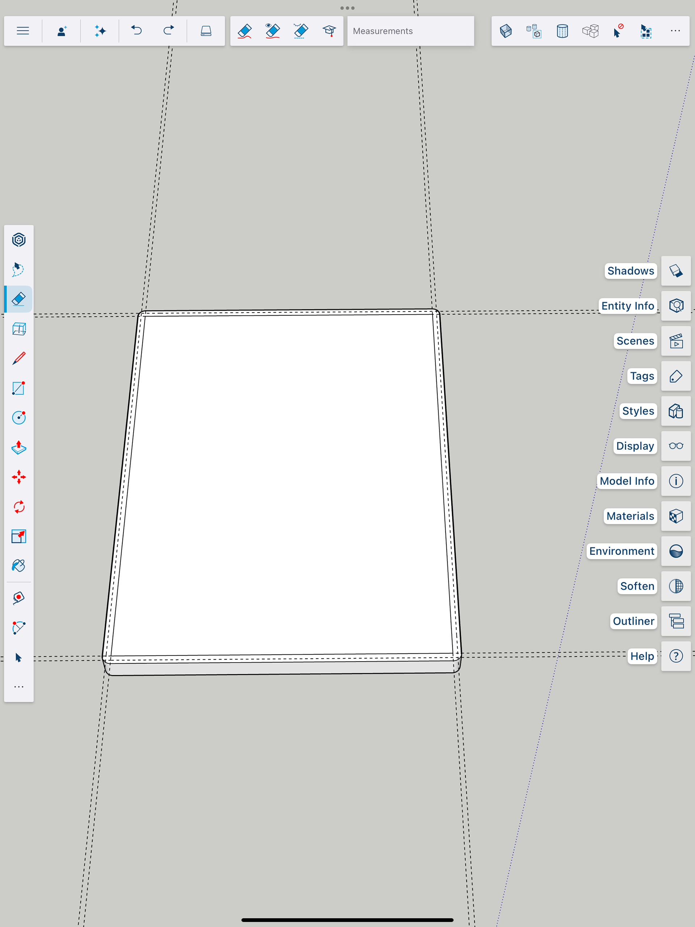The height and width of the screenshot is (927, 695).
Task: Open the Materials panel icon
Action: click(675, 516)
